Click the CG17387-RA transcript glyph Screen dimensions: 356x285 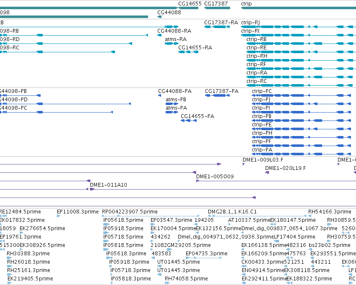(x=217, y=27)
